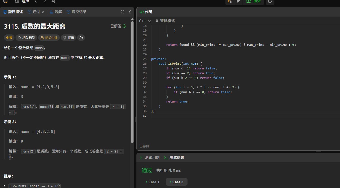
Task: Switch to 提交记录 tab
Action: (x=77, y=12)
